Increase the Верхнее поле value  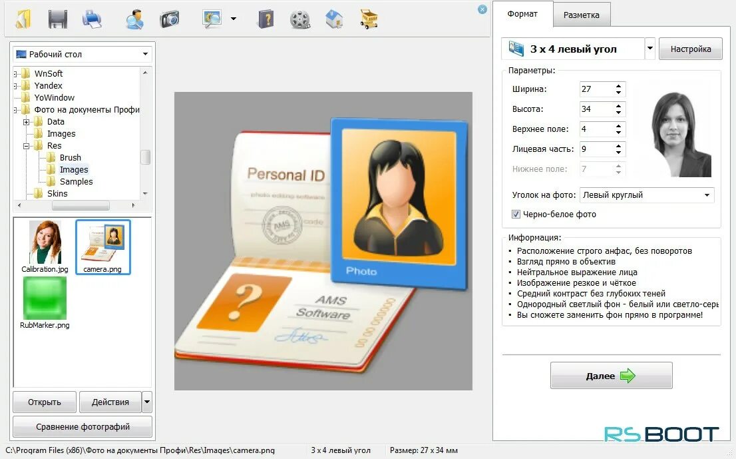click(x=619, y=126)
